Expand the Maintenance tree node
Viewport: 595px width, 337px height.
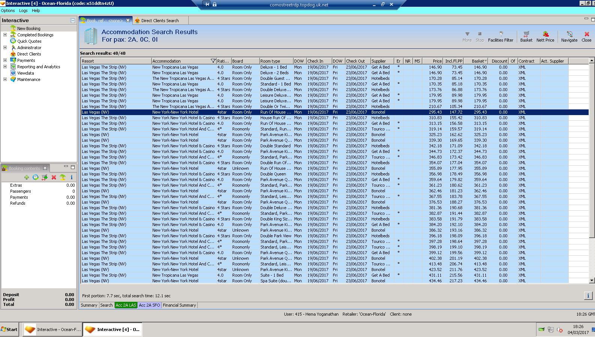pyautogui.click(x=5, y=79)
